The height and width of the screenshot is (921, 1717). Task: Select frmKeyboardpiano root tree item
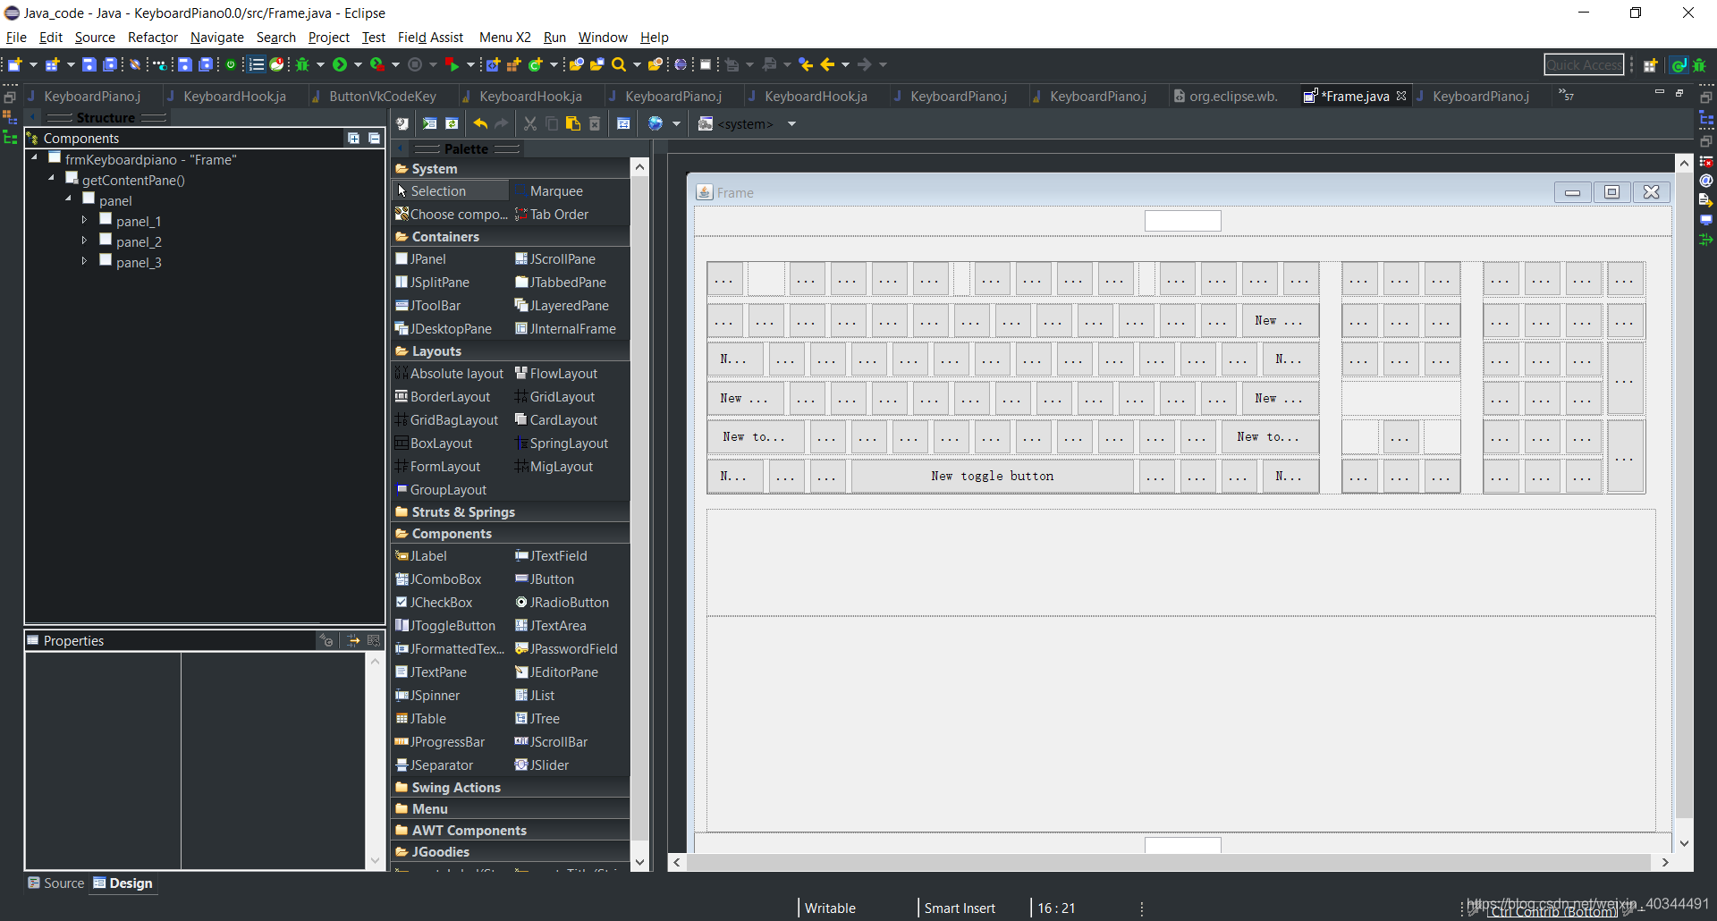[150, 159]
